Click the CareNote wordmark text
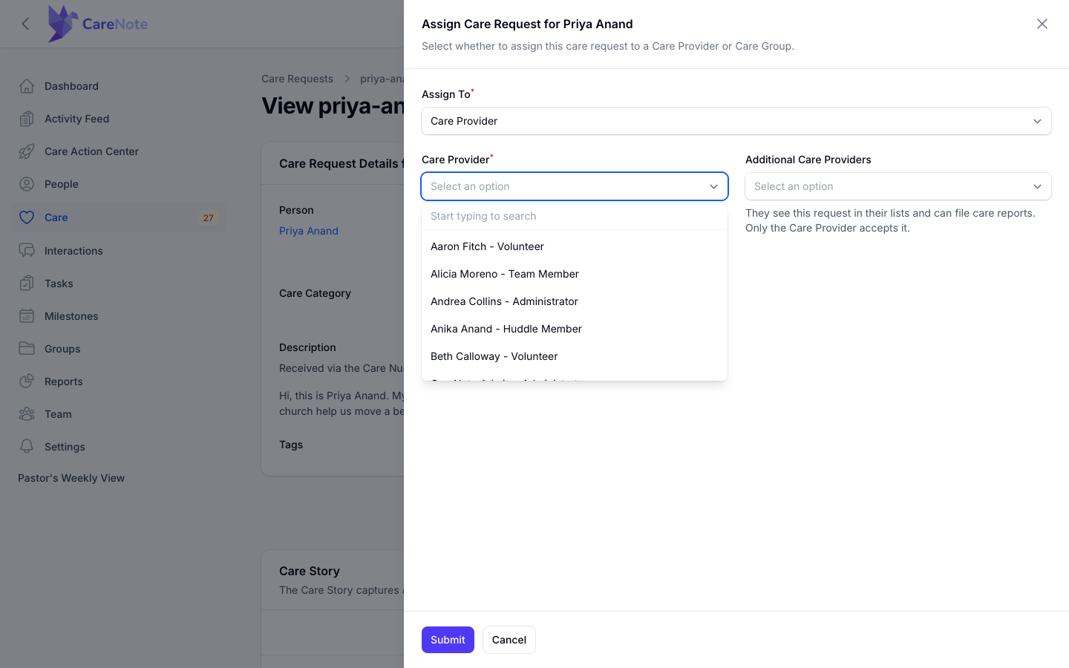The width and height of the screenshot is (1069, 668). pos(115,24)
